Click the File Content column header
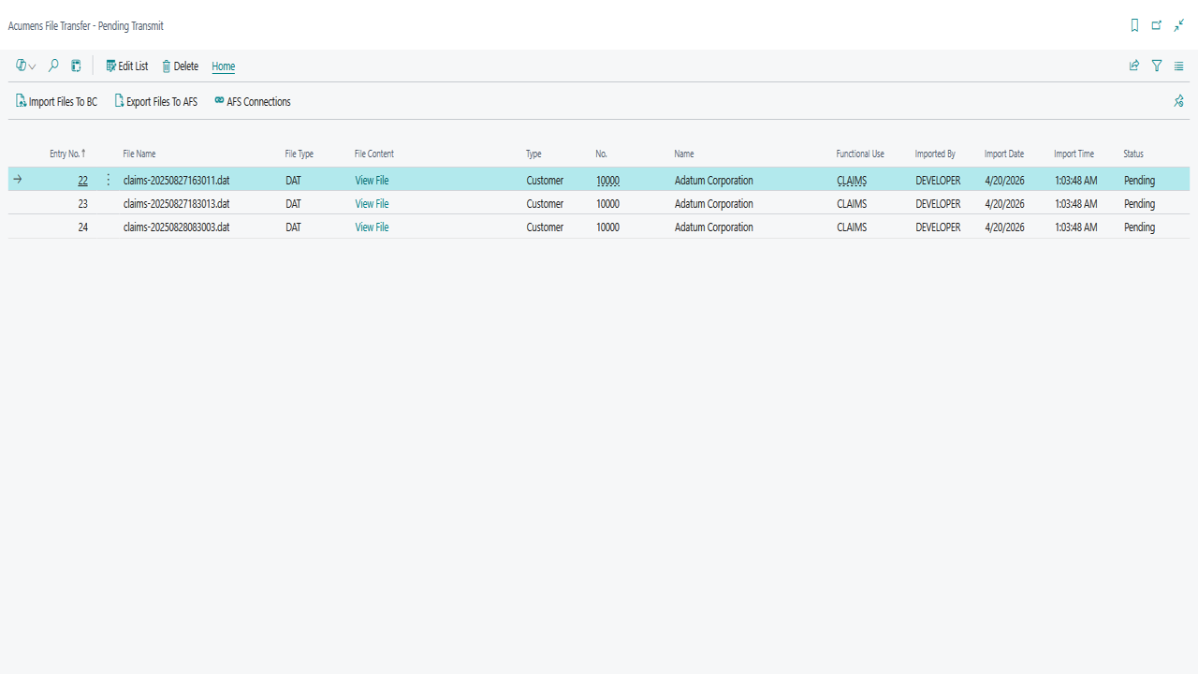Screen dimensions: 1198x674 tap(374, 154)
